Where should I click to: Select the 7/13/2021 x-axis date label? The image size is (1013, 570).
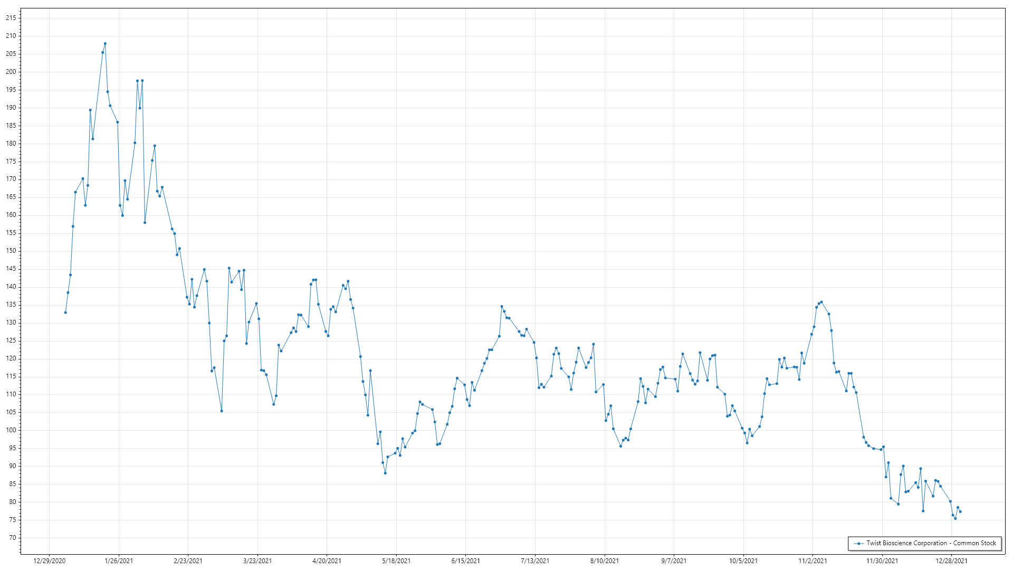(x=535, y=561)
